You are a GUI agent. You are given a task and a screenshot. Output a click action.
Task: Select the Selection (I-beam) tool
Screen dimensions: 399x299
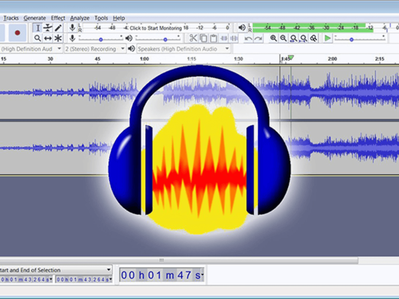point(38,28)
